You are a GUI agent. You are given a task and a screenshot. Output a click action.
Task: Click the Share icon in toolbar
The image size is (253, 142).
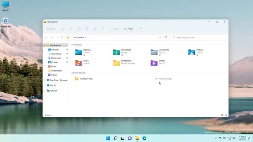pyautogui.click(x=95, y=29)
